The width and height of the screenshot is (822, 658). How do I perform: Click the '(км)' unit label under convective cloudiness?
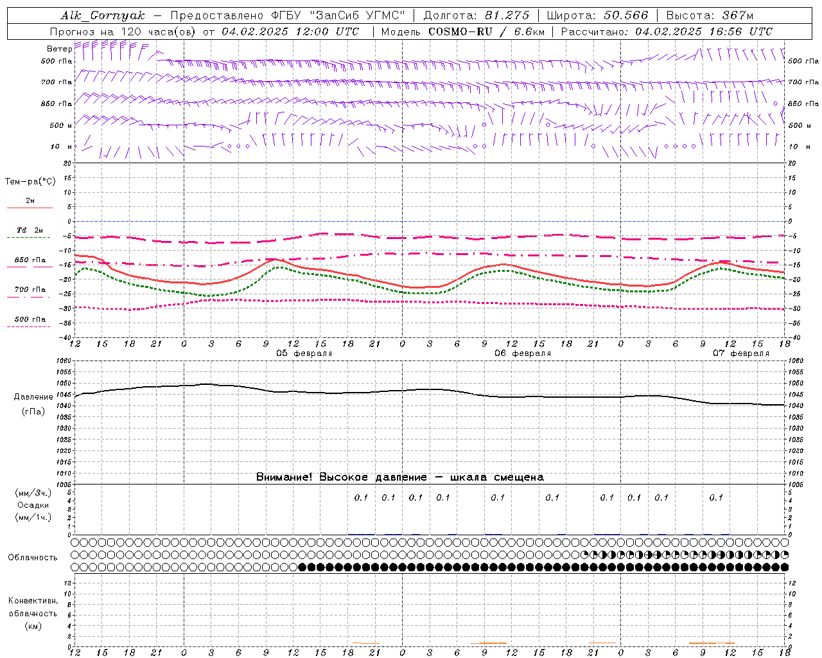33,626
